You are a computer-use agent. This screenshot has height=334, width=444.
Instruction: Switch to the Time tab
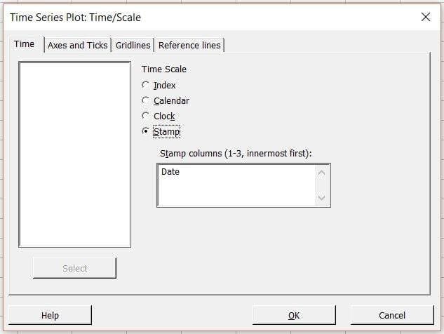pos(24,44)
